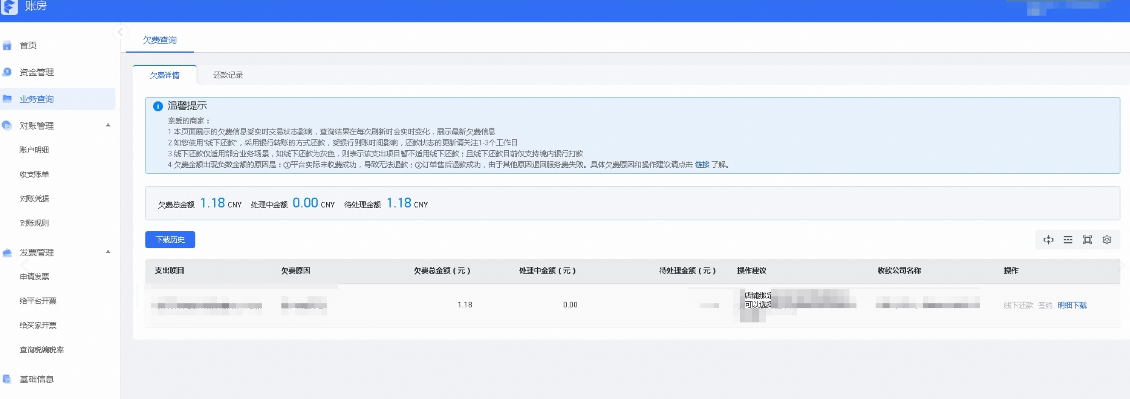The height and width of the screenshot is (399, 1130).
Task: Switch to the 还款记录 tab
Action: pos(228,75)
